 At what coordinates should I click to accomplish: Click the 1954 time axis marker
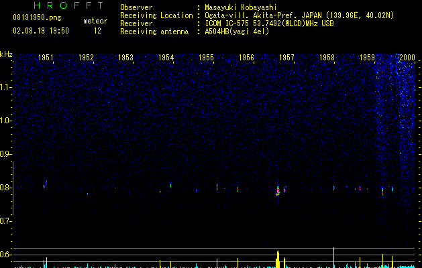point(166,58)
